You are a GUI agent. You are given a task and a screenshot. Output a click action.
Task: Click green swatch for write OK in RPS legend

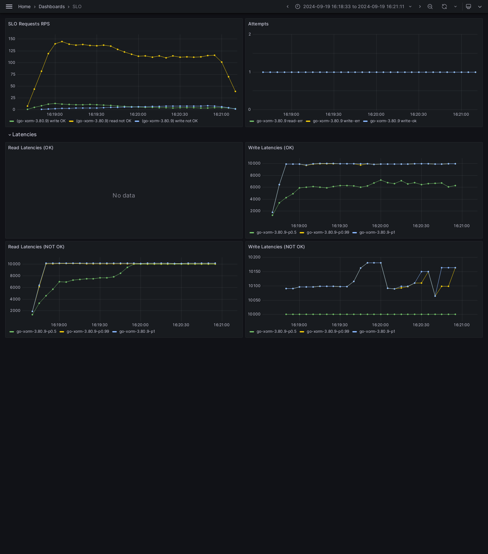[x=12, y=121]
